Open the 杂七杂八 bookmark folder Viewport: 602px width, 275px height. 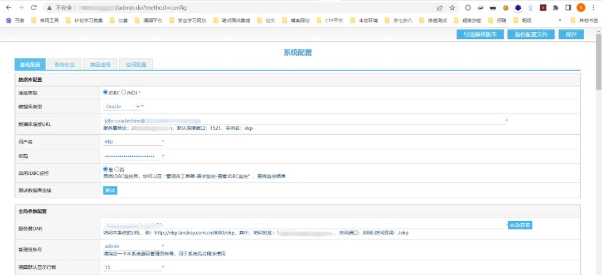[x=399, y=21]
